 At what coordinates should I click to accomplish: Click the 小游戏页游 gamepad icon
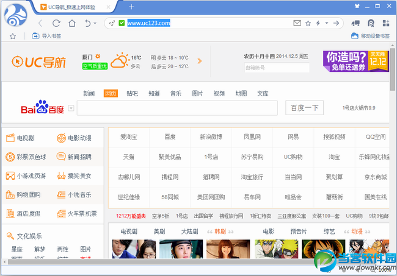point(10,175)
